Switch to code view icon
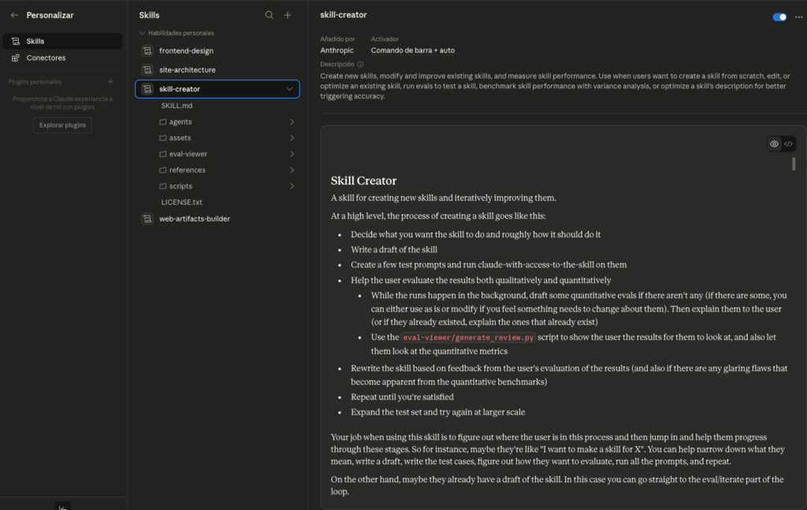 pos(788,143)
